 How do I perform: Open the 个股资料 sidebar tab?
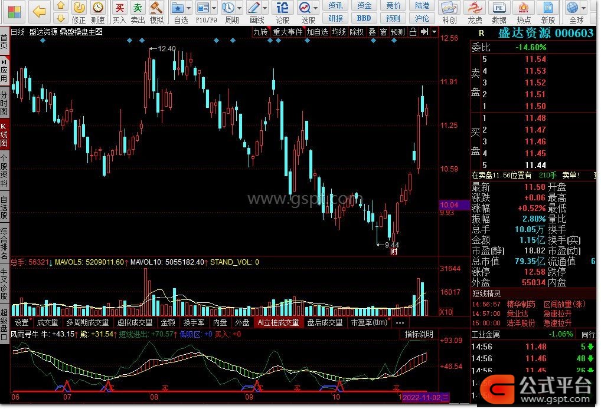click(x=4, y=171)
